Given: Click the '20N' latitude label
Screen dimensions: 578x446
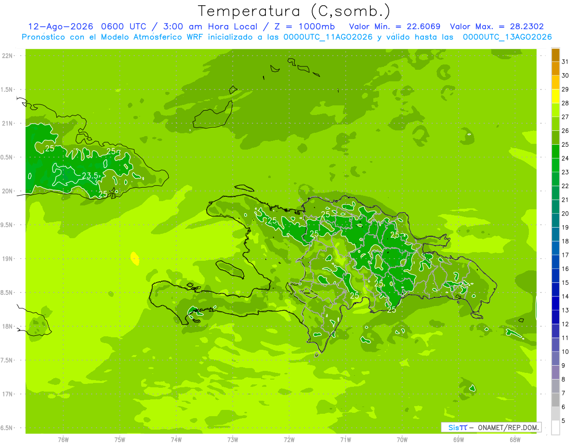Looking at the screenshot, I should [8, 191].
